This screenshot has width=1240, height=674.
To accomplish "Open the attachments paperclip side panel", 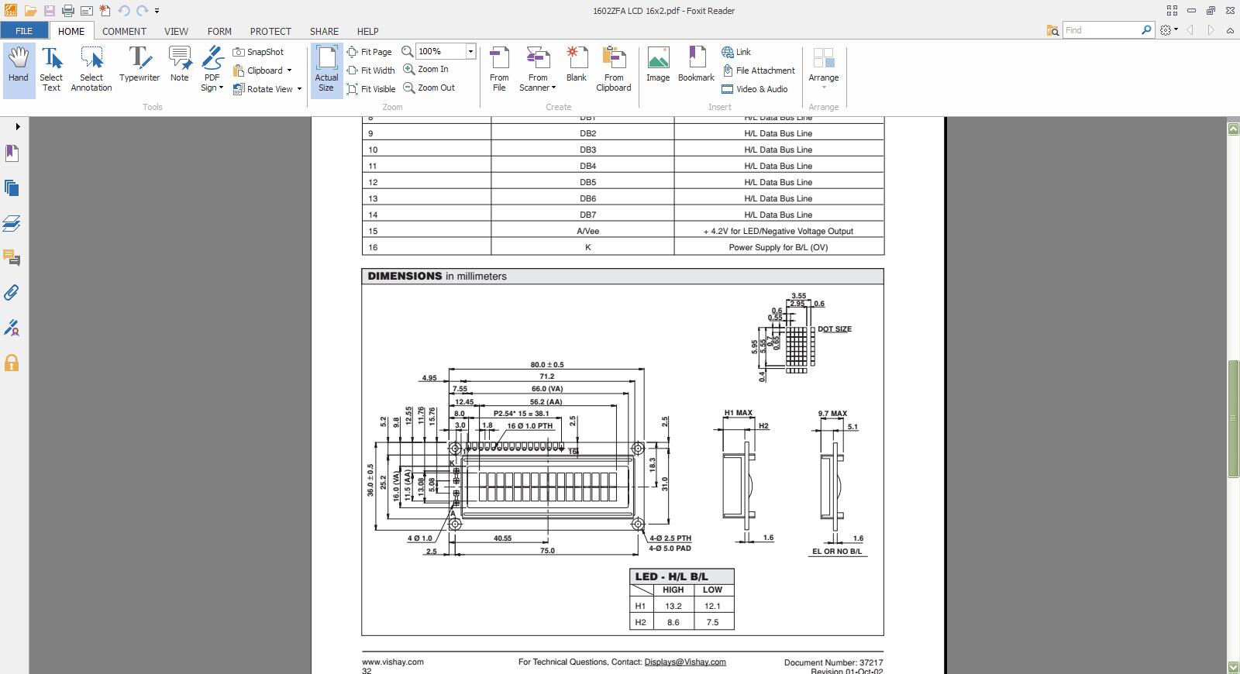I will pyautogui.click(x=12, y=293).
